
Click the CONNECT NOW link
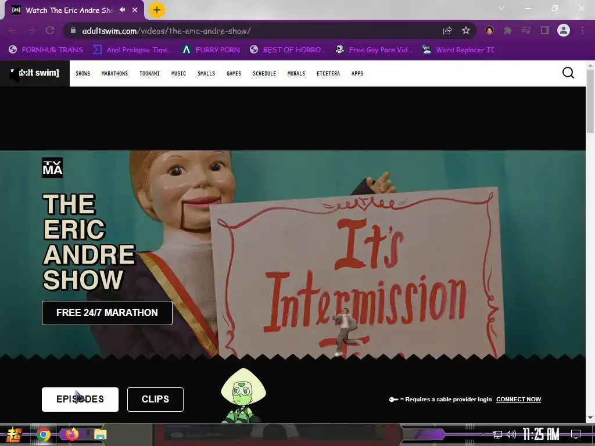(x=518, y=400)
